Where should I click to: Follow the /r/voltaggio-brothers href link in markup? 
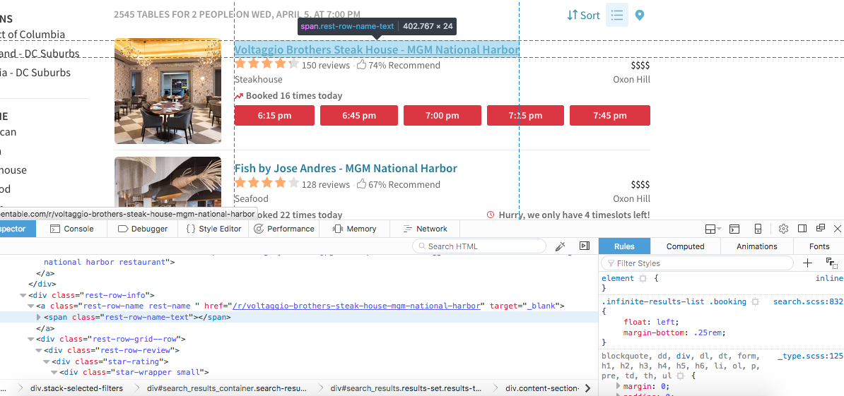[356, 306]
